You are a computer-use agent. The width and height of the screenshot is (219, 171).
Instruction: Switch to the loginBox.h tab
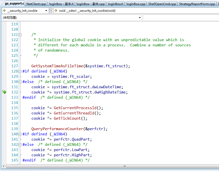[x=115, y=4]
